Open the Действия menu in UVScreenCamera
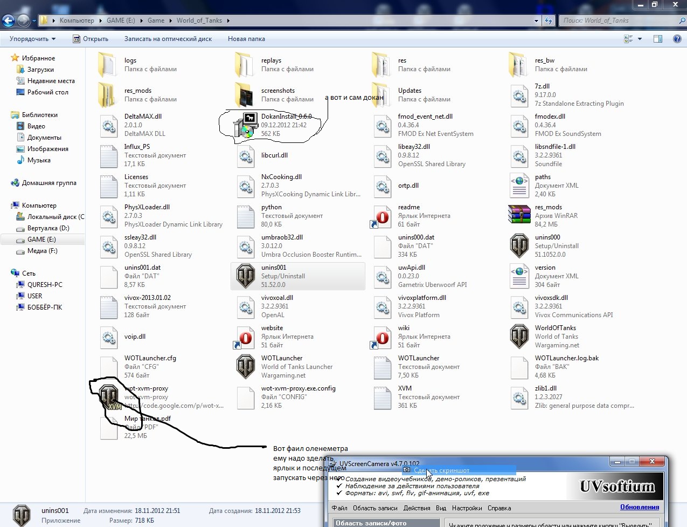The image size is (687, 527). tap(417, 508)
